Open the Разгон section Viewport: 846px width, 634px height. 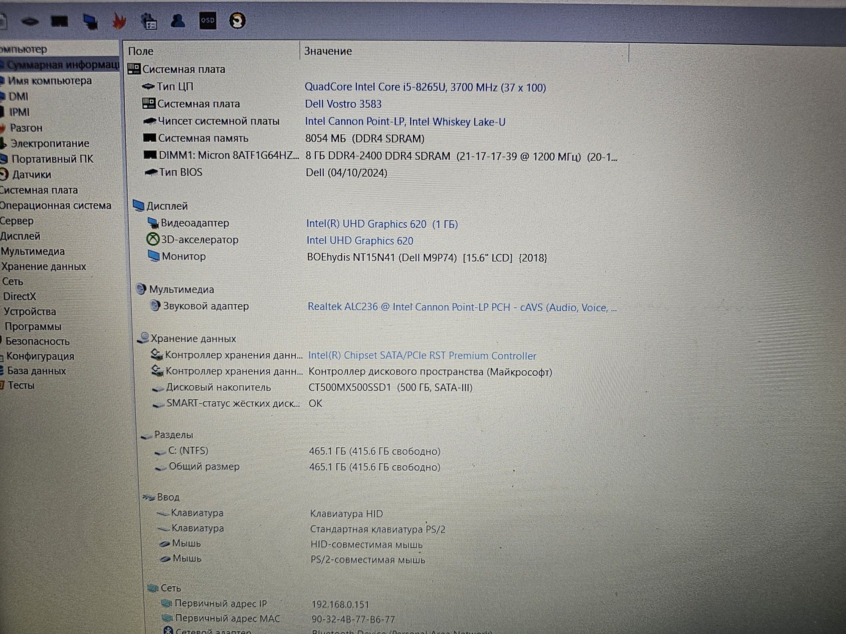26,128
